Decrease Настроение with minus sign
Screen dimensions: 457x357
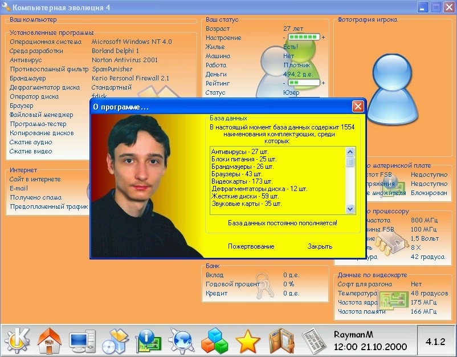coord(284,38)
